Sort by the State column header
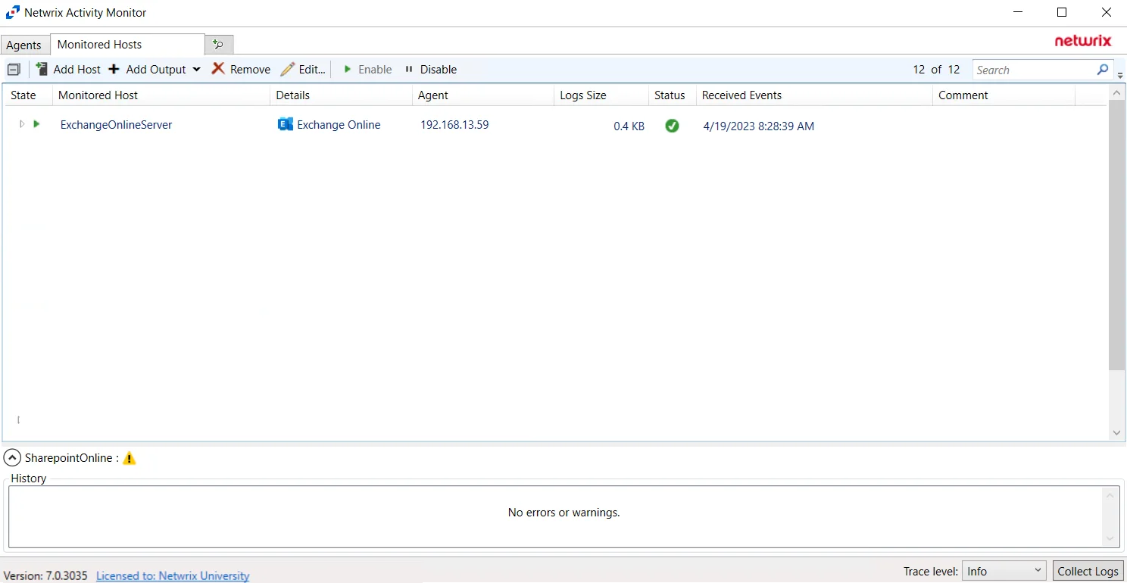Viewport: 1127px width, 583px height. click(27, 95)
